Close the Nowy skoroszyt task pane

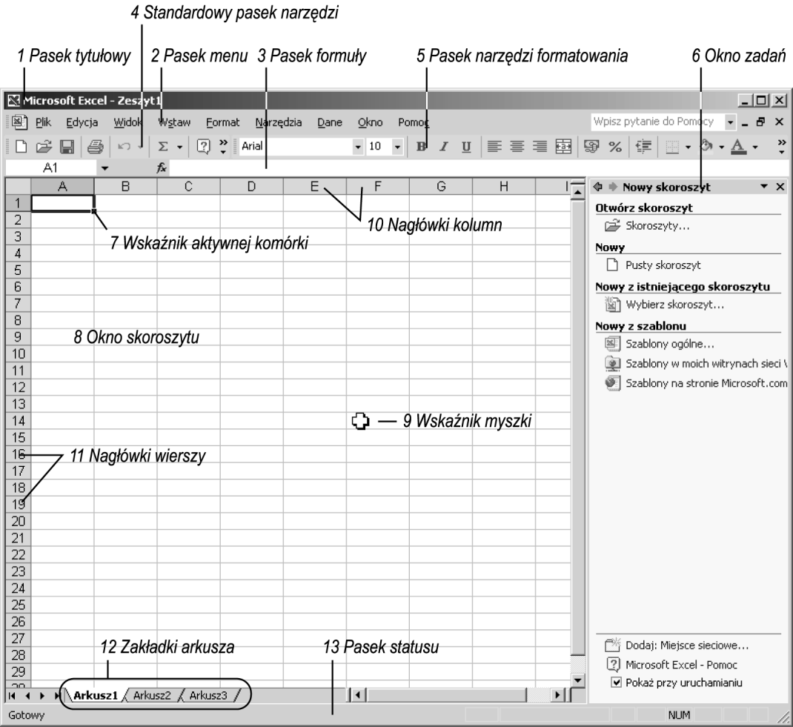pos(780,187)
